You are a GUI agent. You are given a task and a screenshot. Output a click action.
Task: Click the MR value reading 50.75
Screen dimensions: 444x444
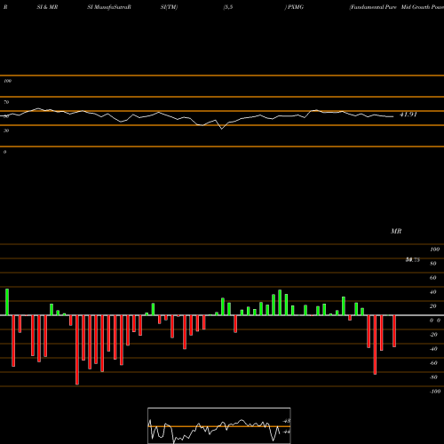coord(413,260)
